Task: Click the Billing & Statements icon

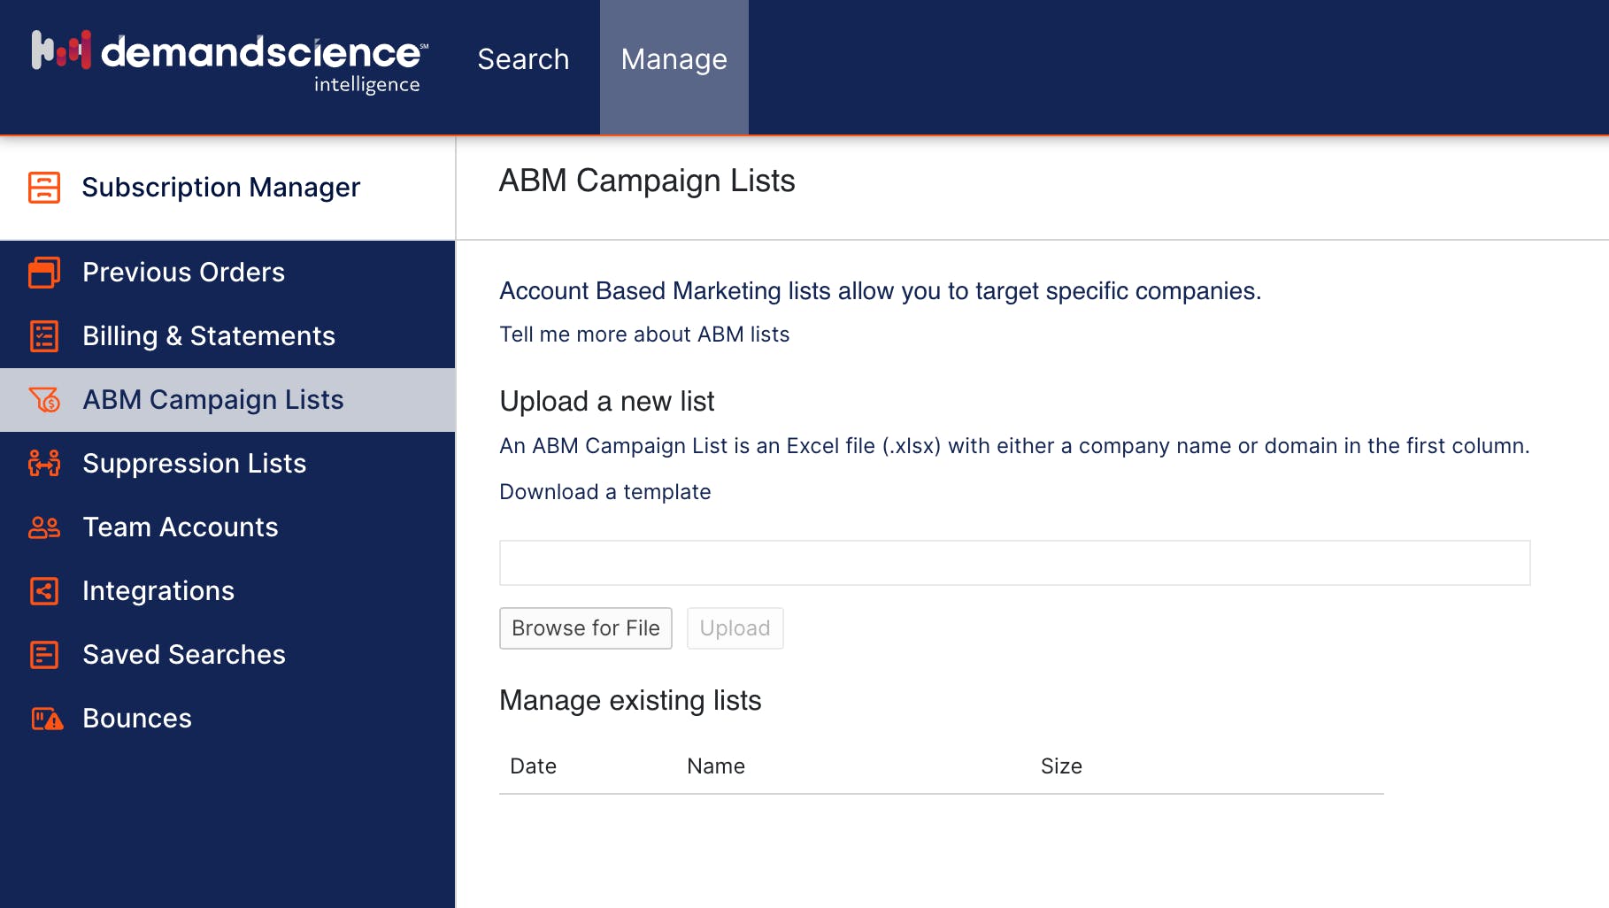Action: 44,336
